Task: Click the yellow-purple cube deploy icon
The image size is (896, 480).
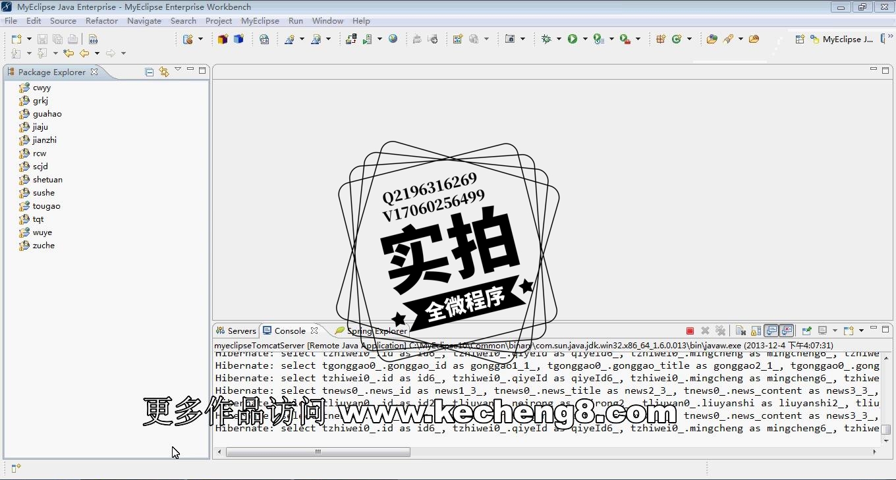Action: click(x=223, y=40)
